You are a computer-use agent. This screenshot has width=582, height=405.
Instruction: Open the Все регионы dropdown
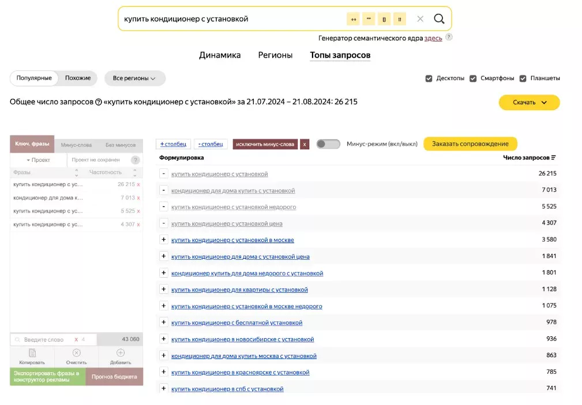coord(135,78)
